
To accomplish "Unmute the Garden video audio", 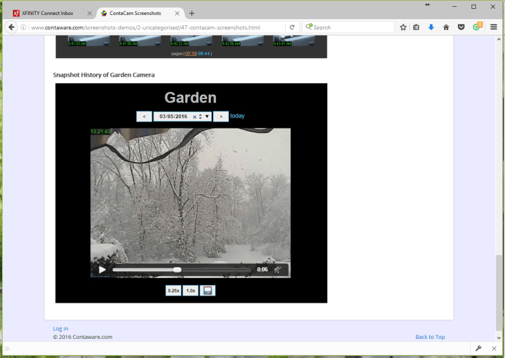I will 278,270.
